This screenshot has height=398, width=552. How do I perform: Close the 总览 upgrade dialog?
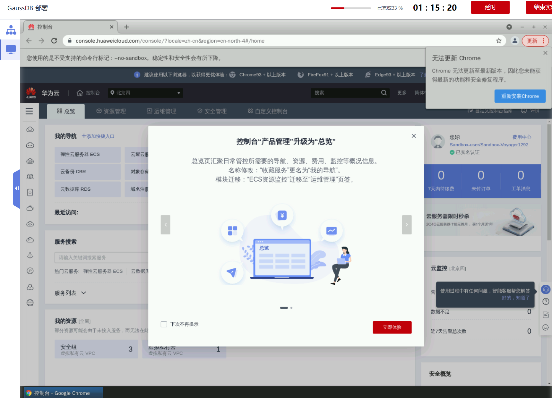(x=414, y=136)
